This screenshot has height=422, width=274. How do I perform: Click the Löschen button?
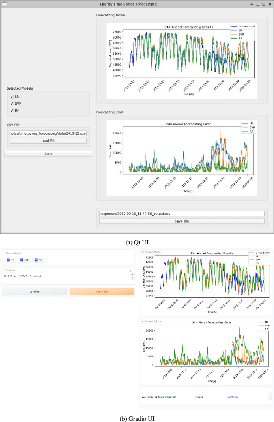[34, 292]
